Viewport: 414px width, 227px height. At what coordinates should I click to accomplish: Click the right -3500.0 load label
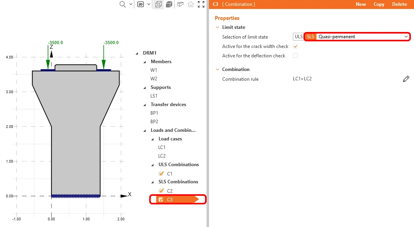111,43
